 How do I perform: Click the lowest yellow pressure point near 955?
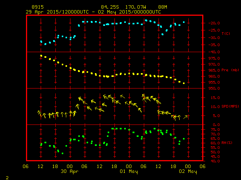[184, 83]
